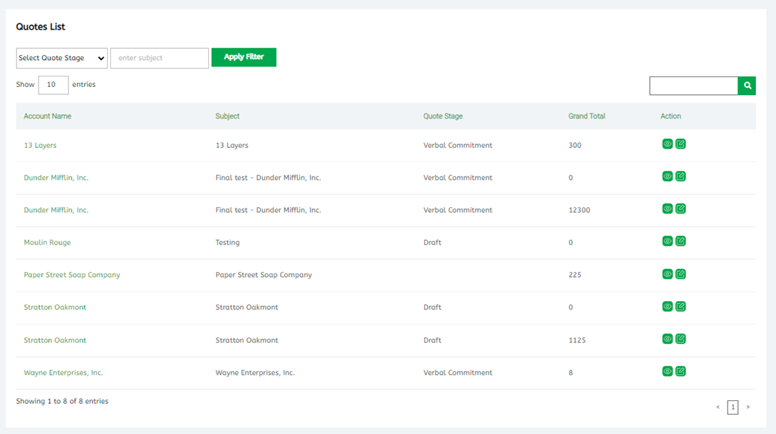Edit the Wayne Enterprises, Inc. quote
The width and height of the screenshot is (776, 434).
point(681,371)
